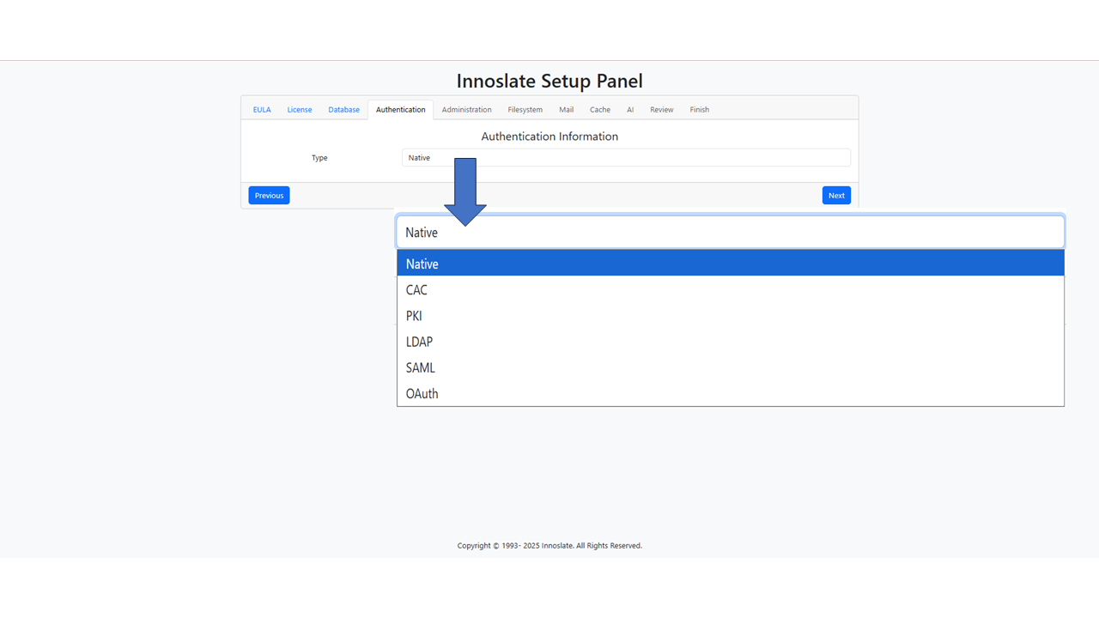Click the enlarged Native field above the options list
The height and width of the screenshot is (618, 1099).
pyautogui.click(x=731, y=232)
